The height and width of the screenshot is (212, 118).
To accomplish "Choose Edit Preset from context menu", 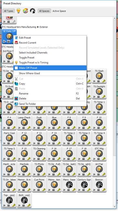I will 50,38.
